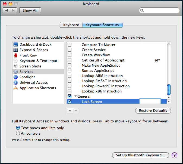Screen dimensions: 183x164
Task: Enable Run as AppleScript checkbox
Action: (x=70, y=70)
